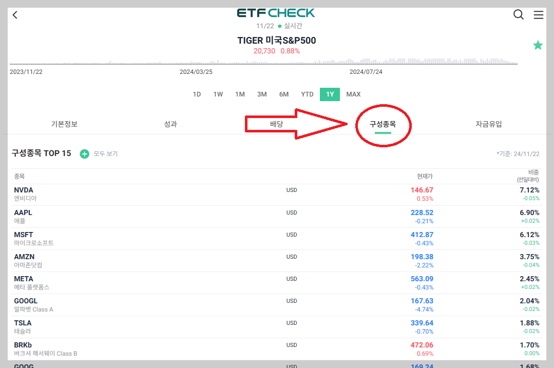Click the 알파벳 Class A name
Screen dimensions: 554x368
coord(33,309)
